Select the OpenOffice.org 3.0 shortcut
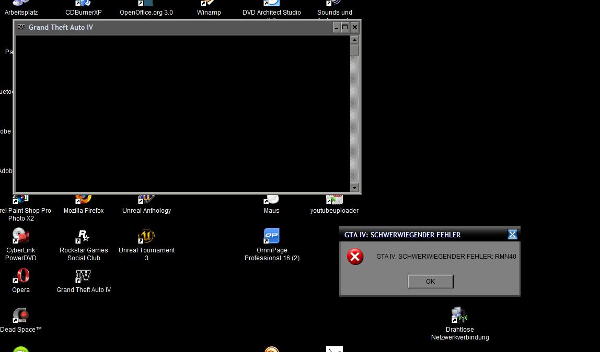Viewport: 600px width, 352px height. (146, 8)
